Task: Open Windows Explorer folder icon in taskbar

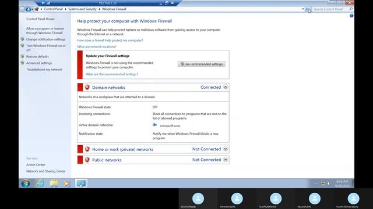Action: click(x=54, y=183)
